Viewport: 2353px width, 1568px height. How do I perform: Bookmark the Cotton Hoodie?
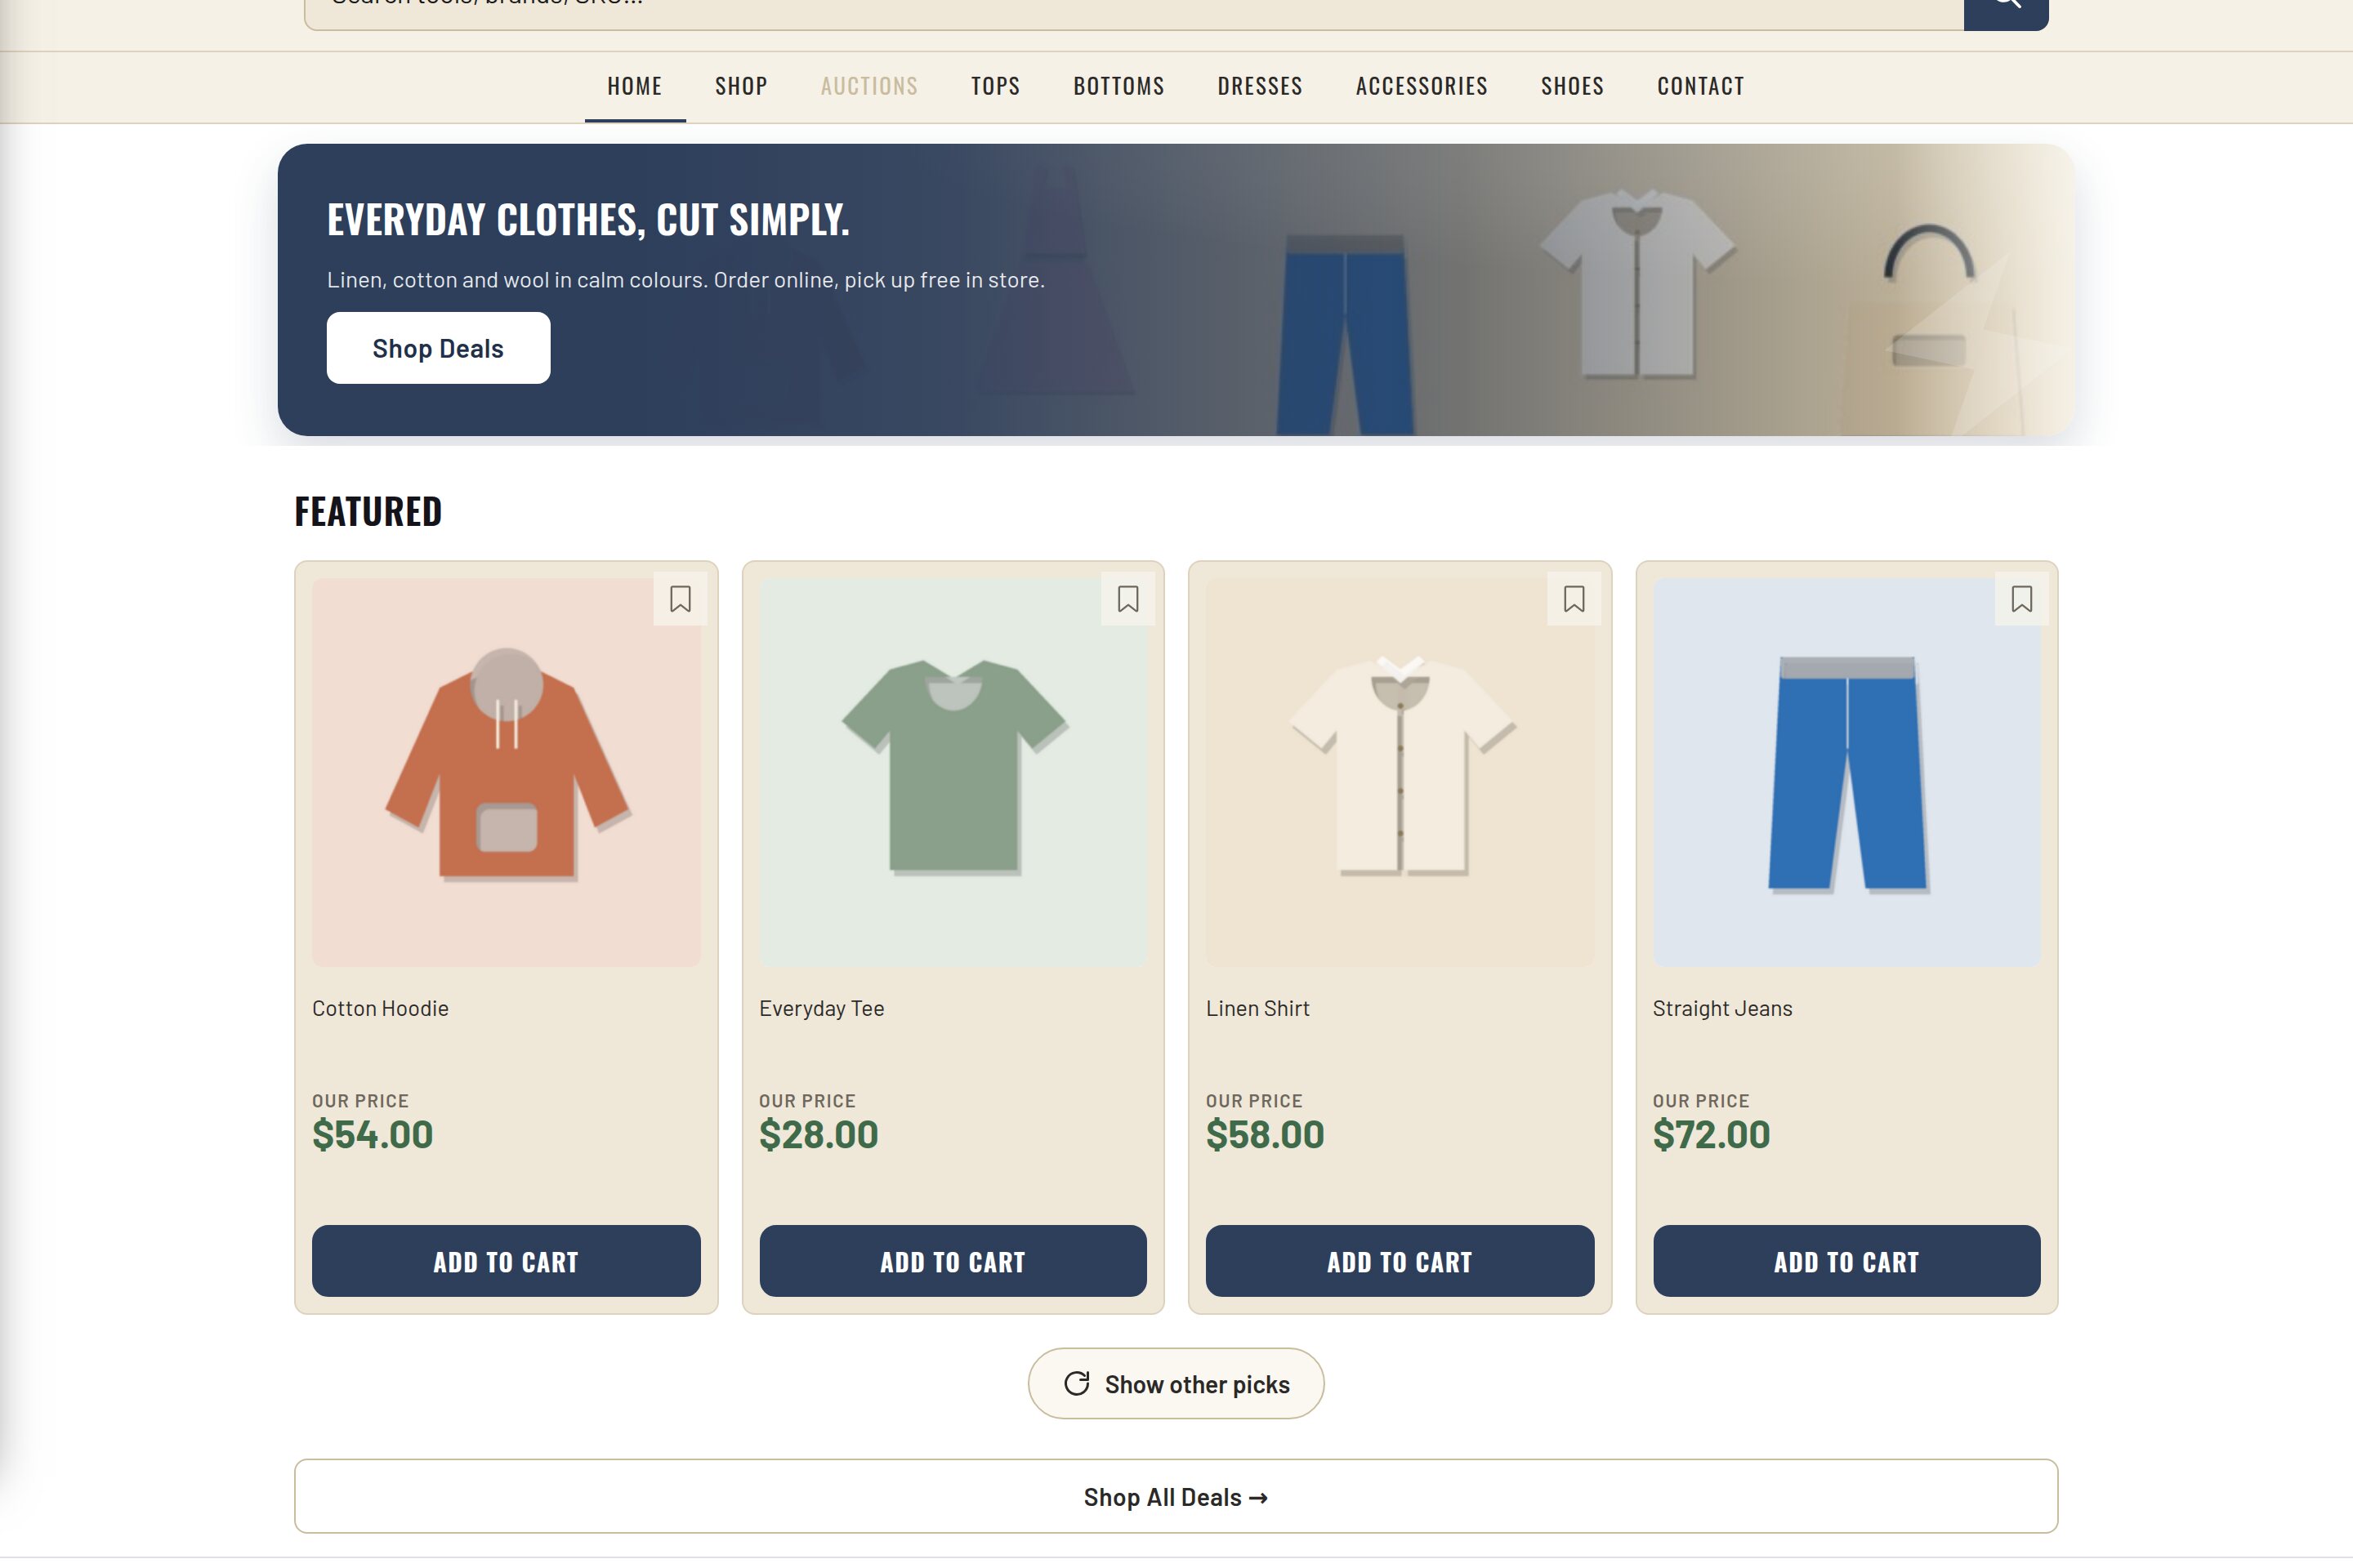[x=681, y=599]
